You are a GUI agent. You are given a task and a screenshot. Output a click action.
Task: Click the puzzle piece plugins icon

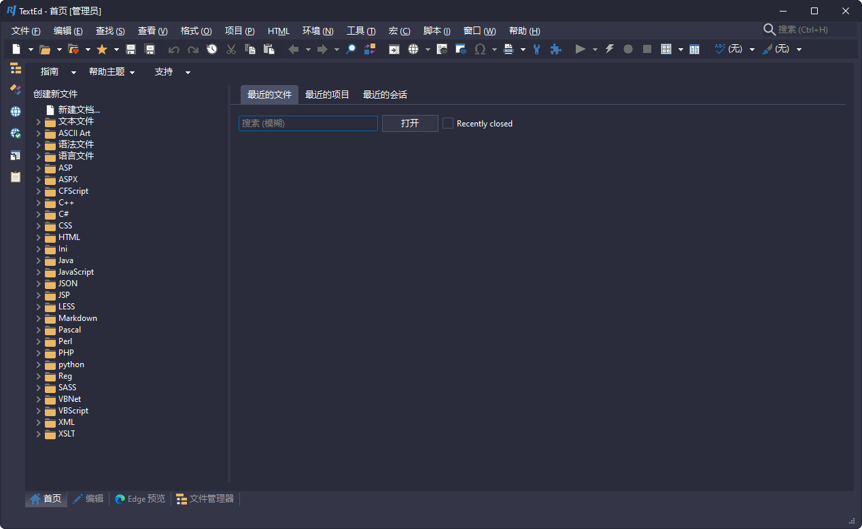555,49
